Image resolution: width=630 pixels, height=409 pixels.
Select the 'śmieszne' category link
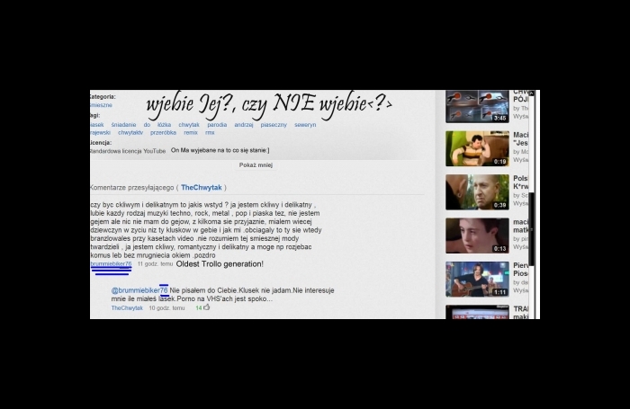coord(101,105)
